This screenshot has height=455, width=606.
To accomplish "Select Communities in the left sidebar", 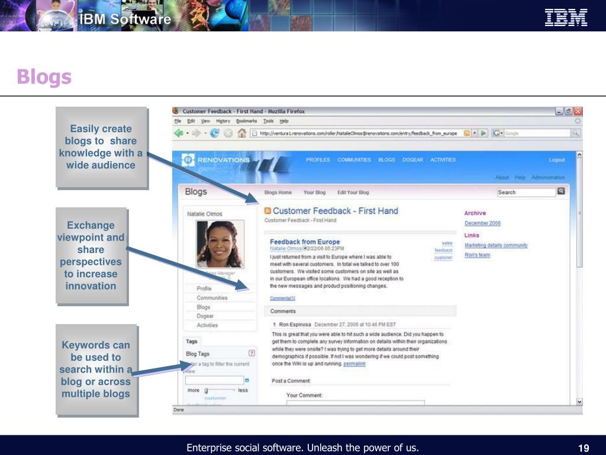I will pyautogui.click(x=212, y=298).
